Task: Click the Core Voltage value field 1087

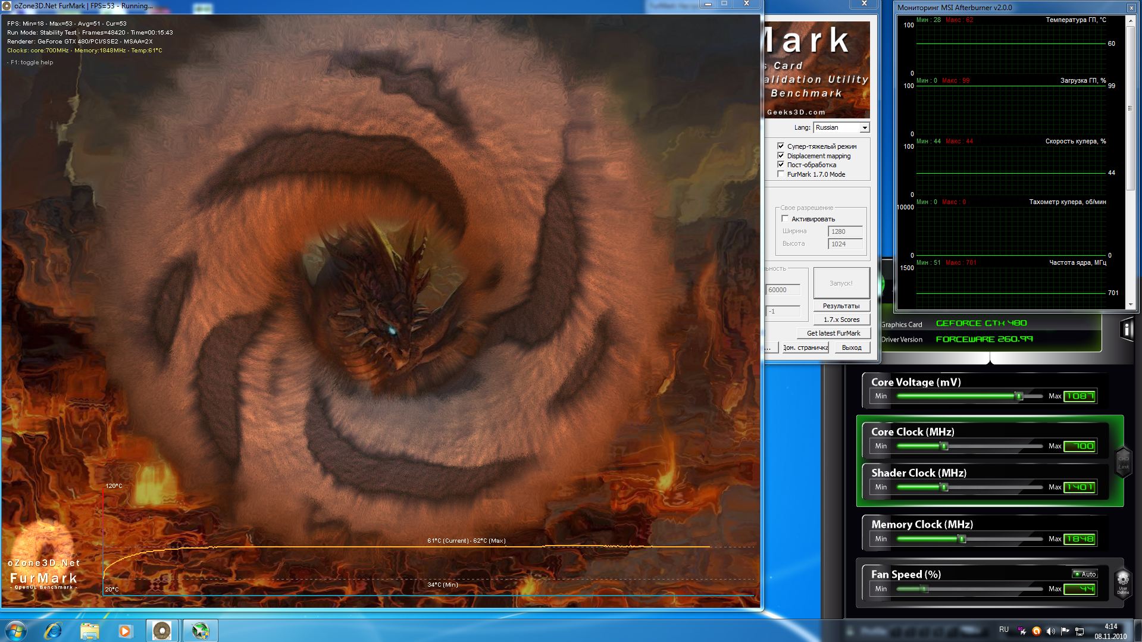Action: coord(1080,396)
